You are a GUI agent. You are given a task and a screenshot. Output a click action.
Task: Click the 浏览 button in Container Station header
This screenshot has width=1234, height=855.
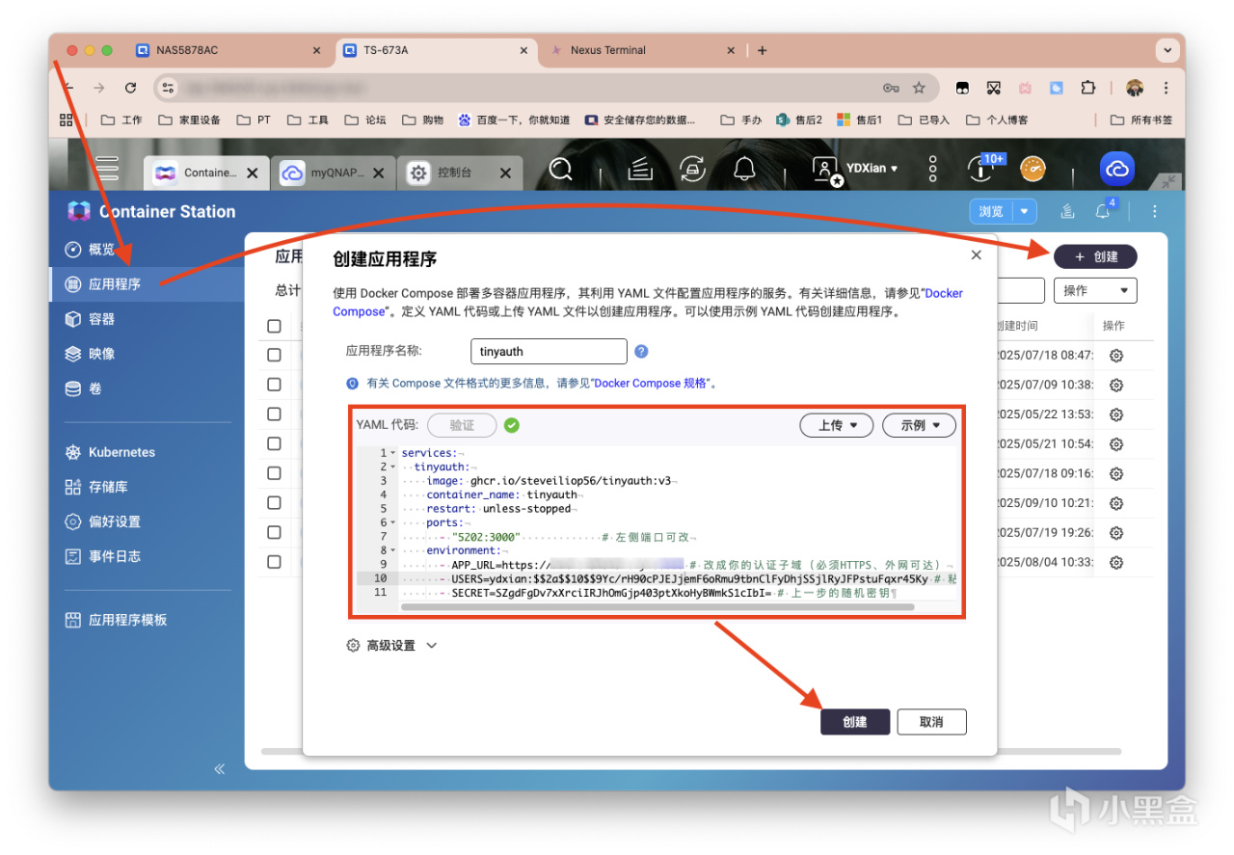tap(991, 211)
